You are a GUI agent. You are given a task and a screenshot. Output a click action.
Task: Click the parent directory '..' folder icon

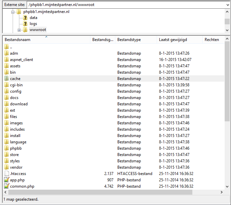[x=6, y=47]
